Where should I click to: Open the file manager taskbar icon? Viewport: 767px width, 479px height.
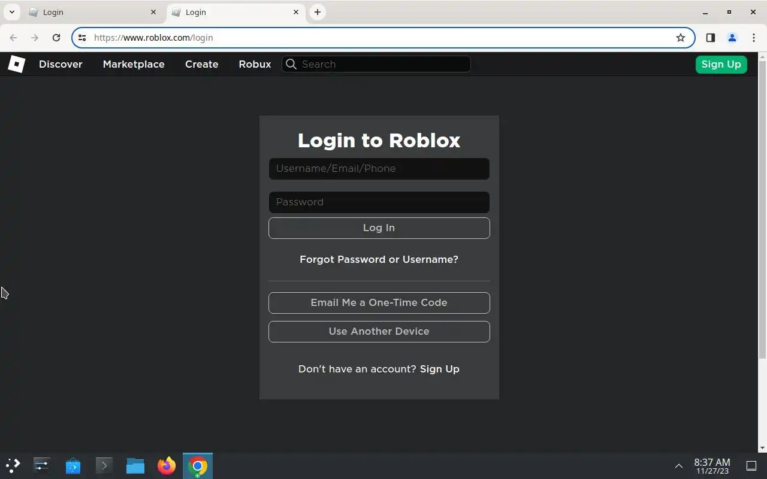tap(135, 465)
